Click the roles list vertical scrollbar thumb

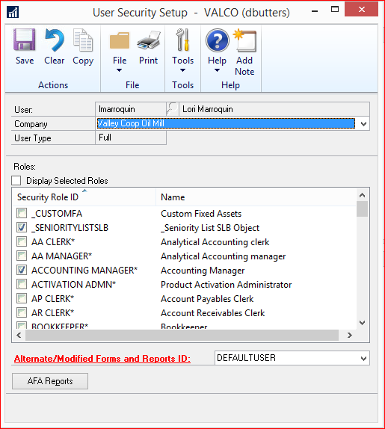(362, 209)
